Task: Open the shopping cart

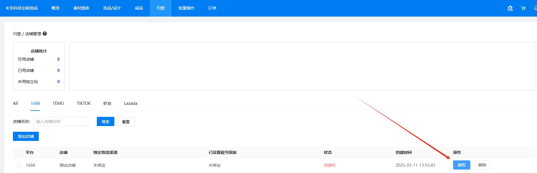Action: point(523,8)
